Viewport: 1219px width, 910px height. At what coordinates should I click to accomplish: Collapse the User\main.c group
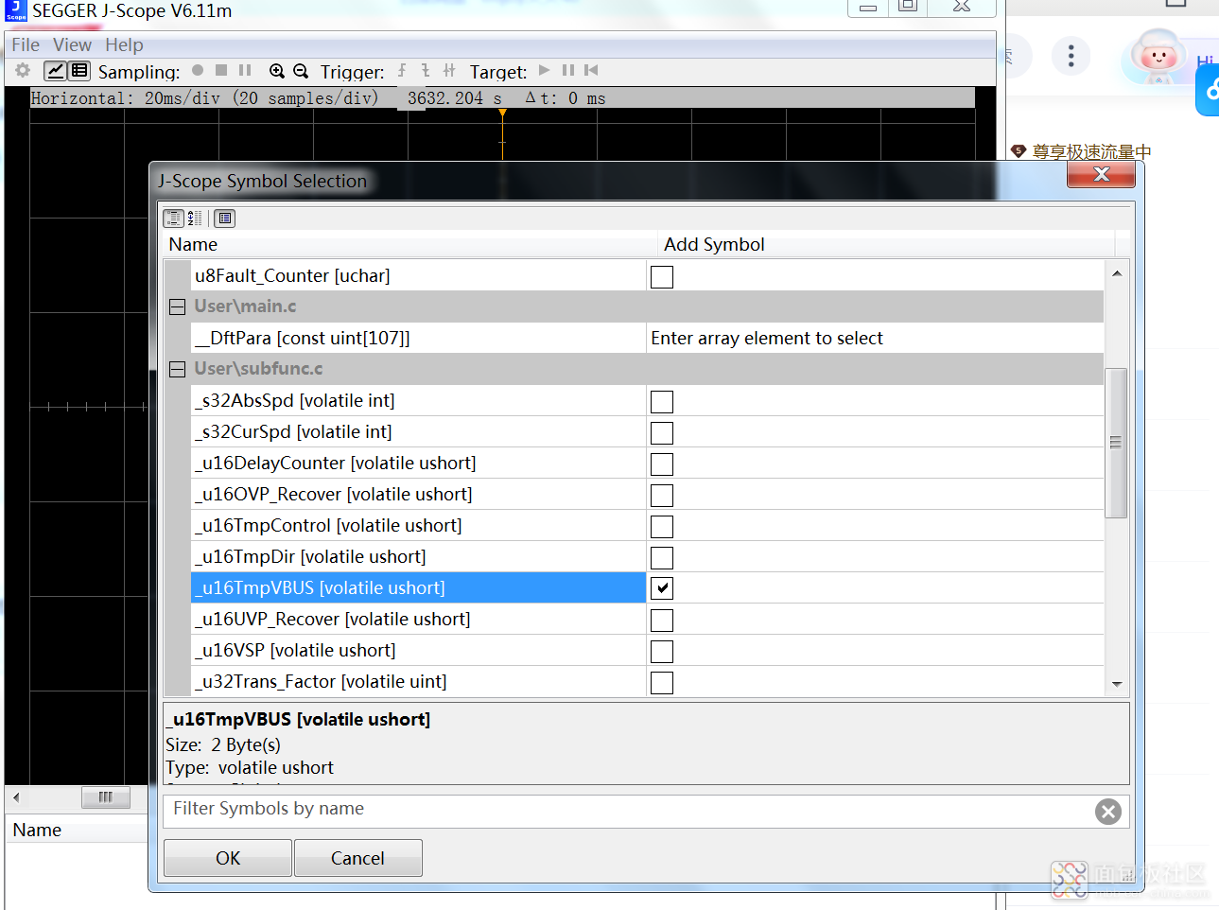pos(177,306)
